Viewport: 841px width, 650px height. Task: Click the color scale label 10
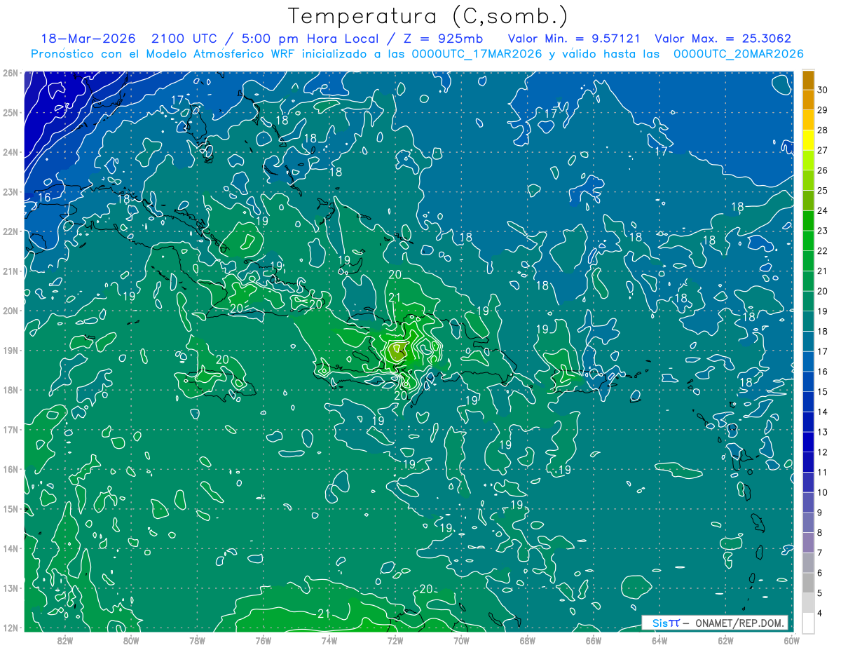click(x=822, y=492)
